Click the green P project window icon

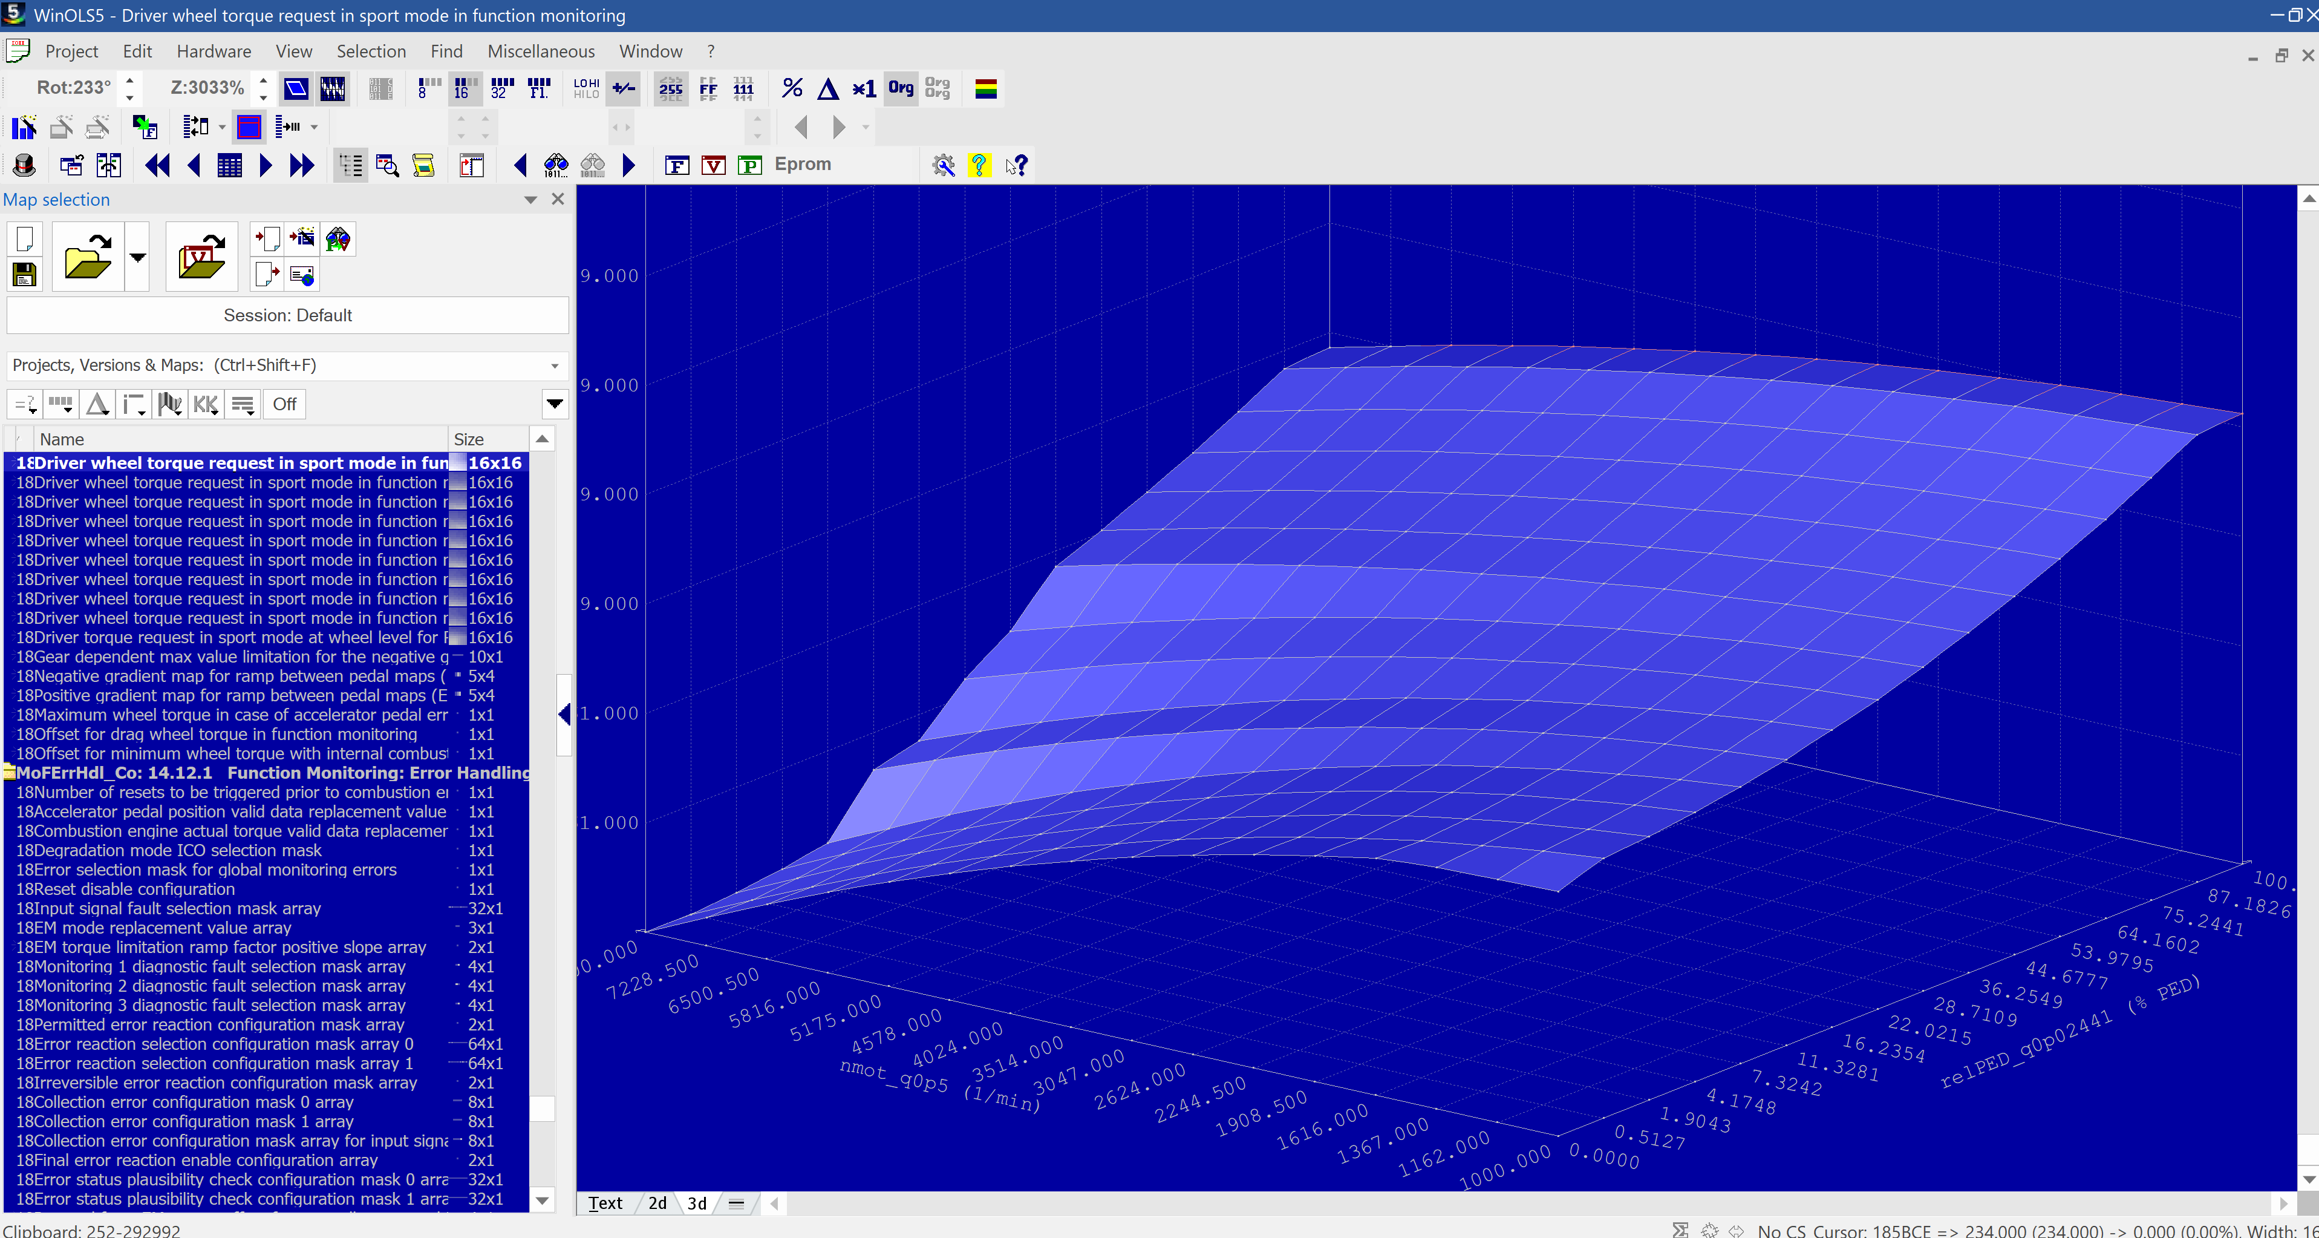pos(749,165)
